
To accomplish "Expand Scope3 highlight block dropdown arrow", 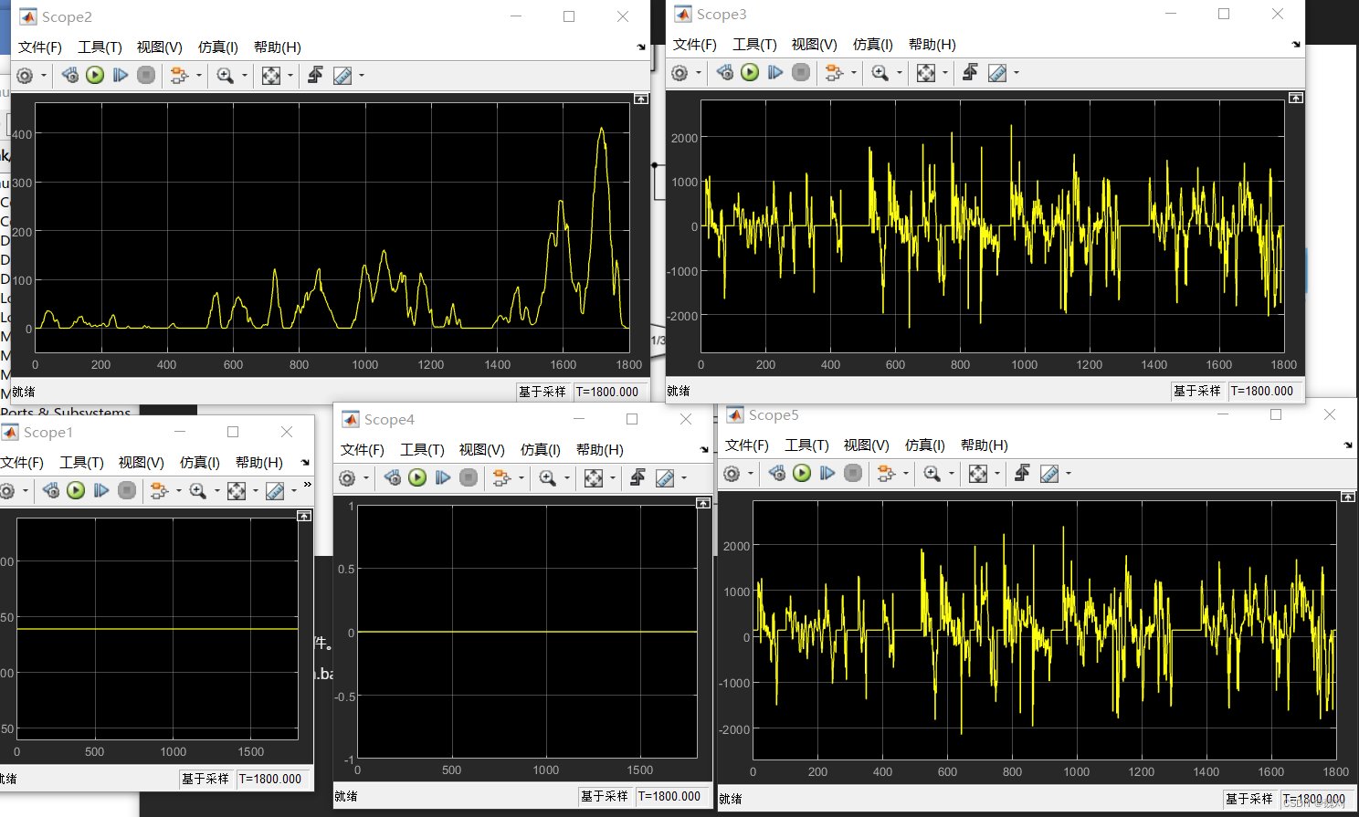I will coord(853,73).
